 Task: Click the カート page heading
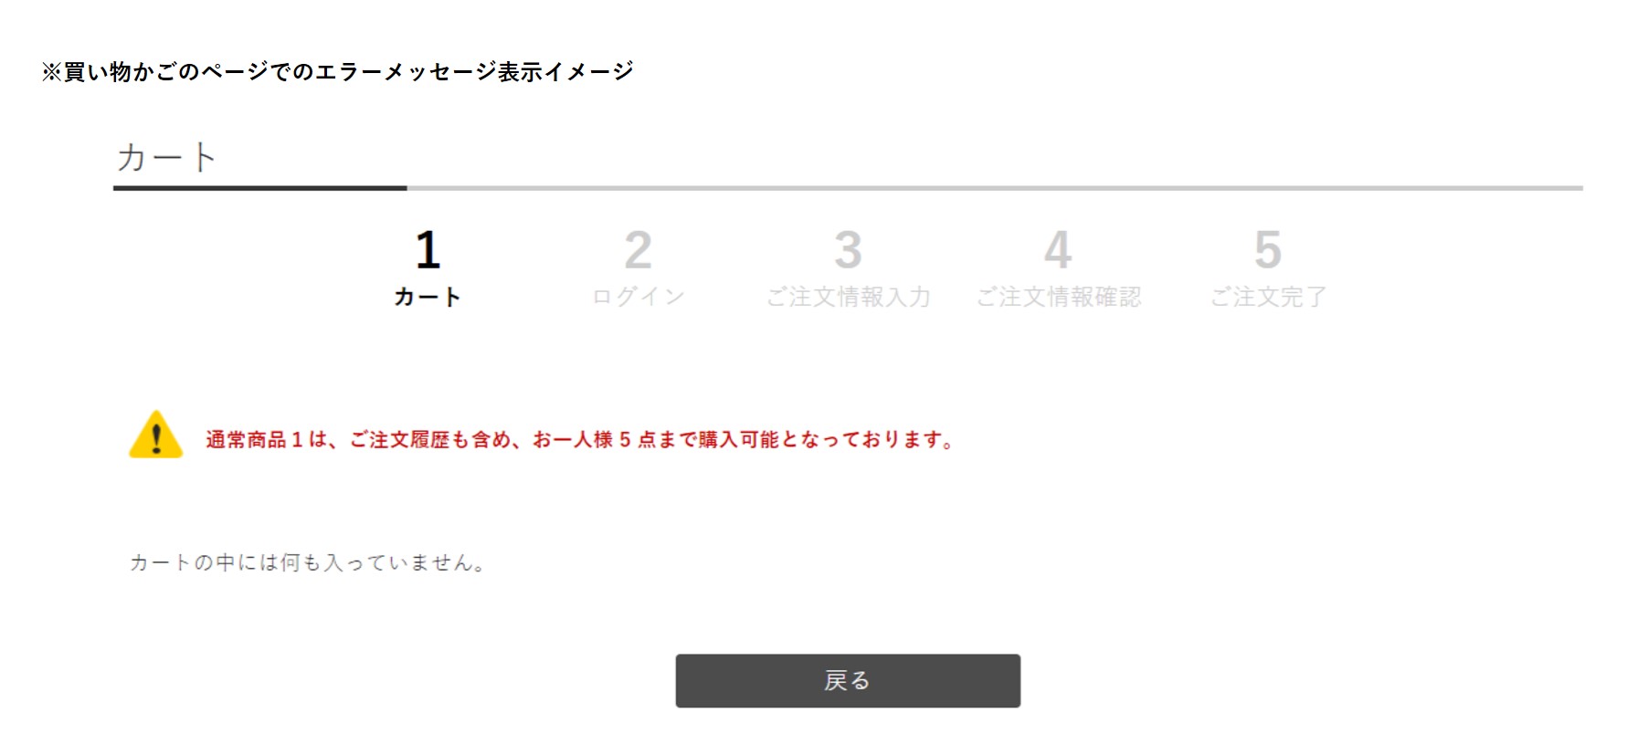pos(166,157)
